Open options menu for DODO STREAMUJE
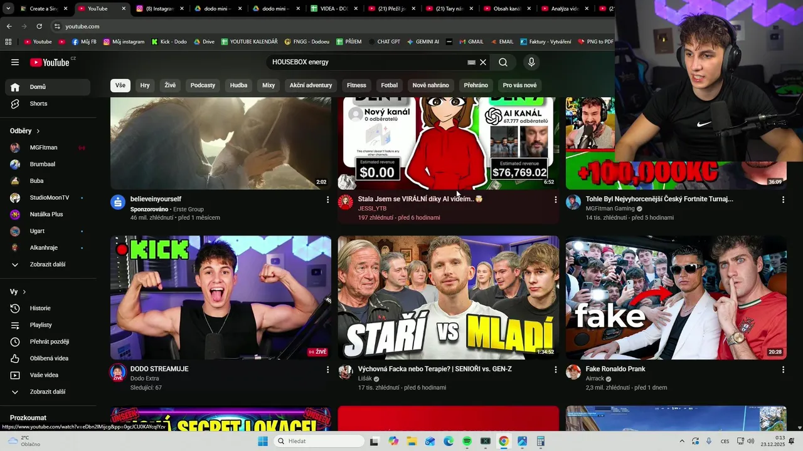This screenshot has height=451, width=803. click(x=327, y=370)
